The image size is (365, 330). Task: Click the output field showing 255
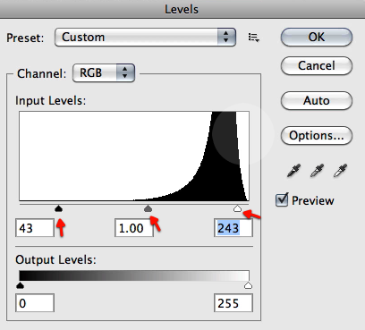click(x=233, y=303)
